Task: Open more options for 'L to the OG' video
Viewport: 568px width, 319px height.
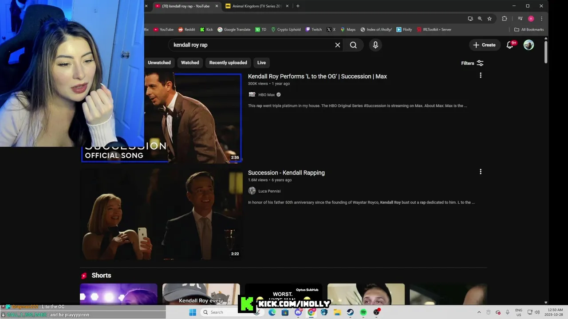Action: tap(480, 75)
